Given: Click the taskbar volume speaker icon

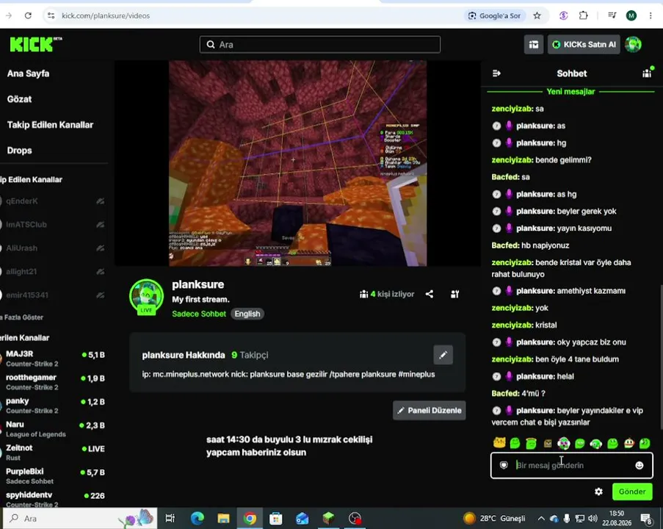Looking at the screenshot, I should click(x=593, y=519).
